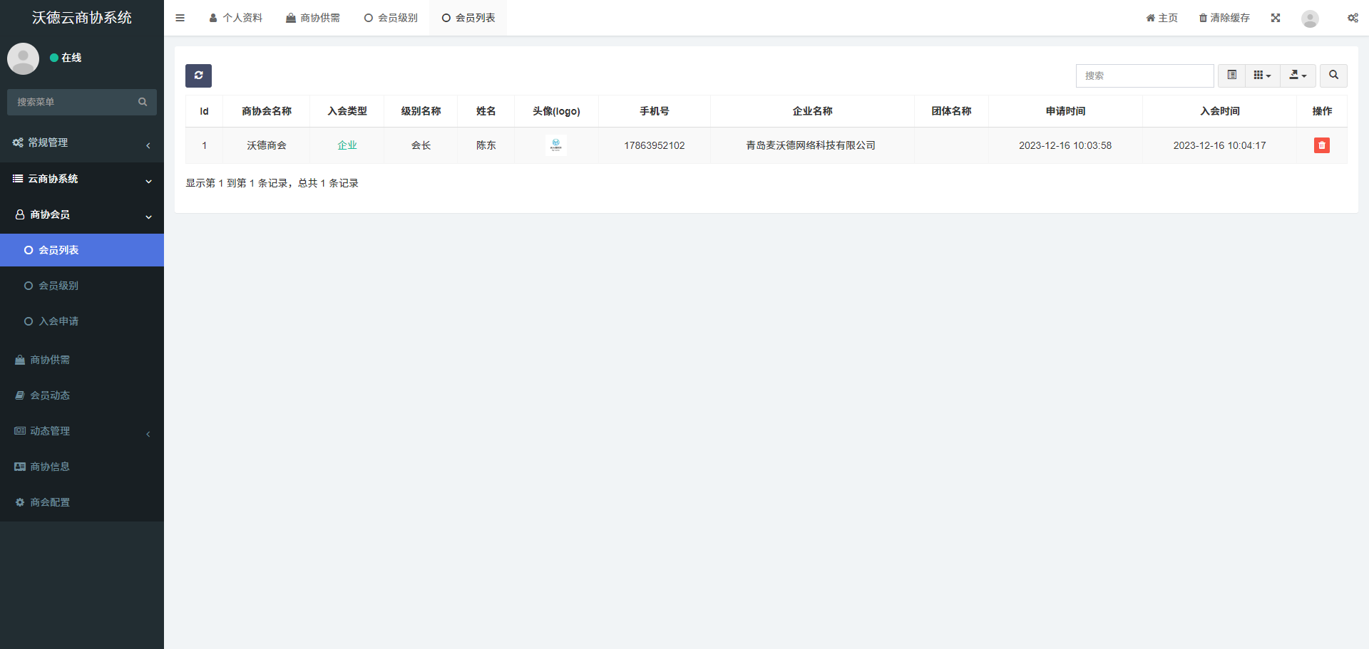This screenshot has width=1369, height=649.
Task: Toggle the table card view icon
Action: pos(1231,76)
